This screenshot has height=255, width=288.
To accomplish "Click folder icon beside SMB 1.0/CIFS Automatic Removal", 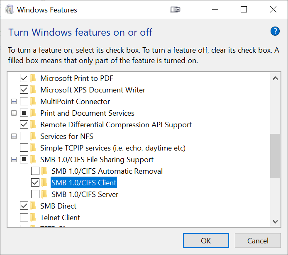I will point(44,171).
